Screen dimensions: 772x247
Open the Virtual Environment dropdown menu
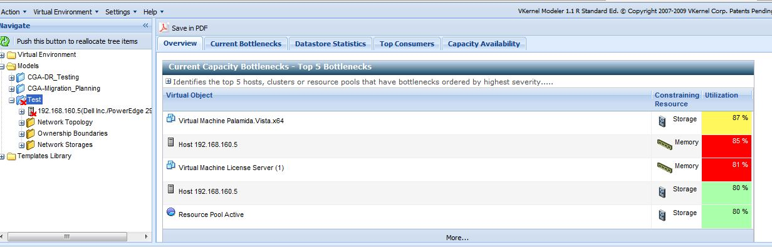pyautogui.click(x=66, y=12)
